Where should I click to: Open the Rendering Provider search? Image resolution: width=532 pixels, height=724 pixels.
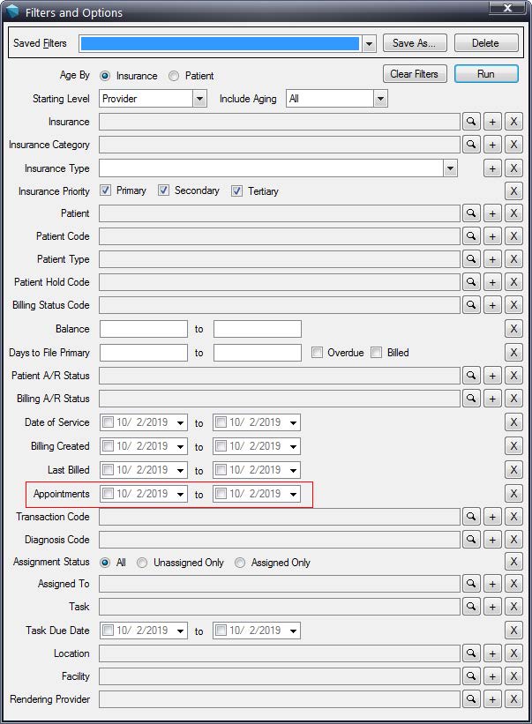pos(471,699)
